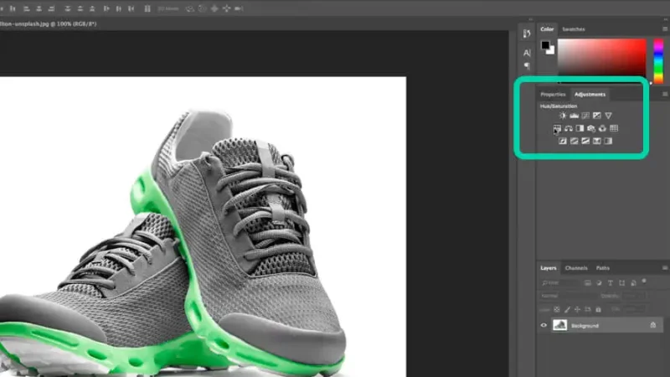Add a Color Lookup adjustment
The height and width of the screenshot is (377, 670).
pos(614,128)
